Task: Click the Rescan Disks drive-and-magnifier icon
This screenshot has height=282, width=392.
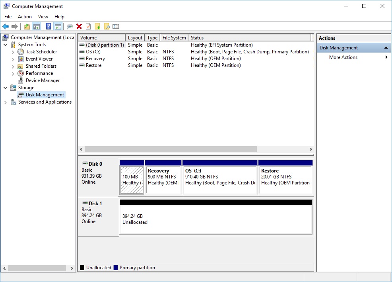Action: coord(70,26)
